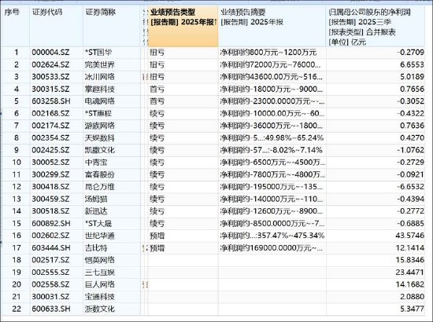Click net profit value -6.6532
This screenshot has height=322, width=433.
coord(411,187)
